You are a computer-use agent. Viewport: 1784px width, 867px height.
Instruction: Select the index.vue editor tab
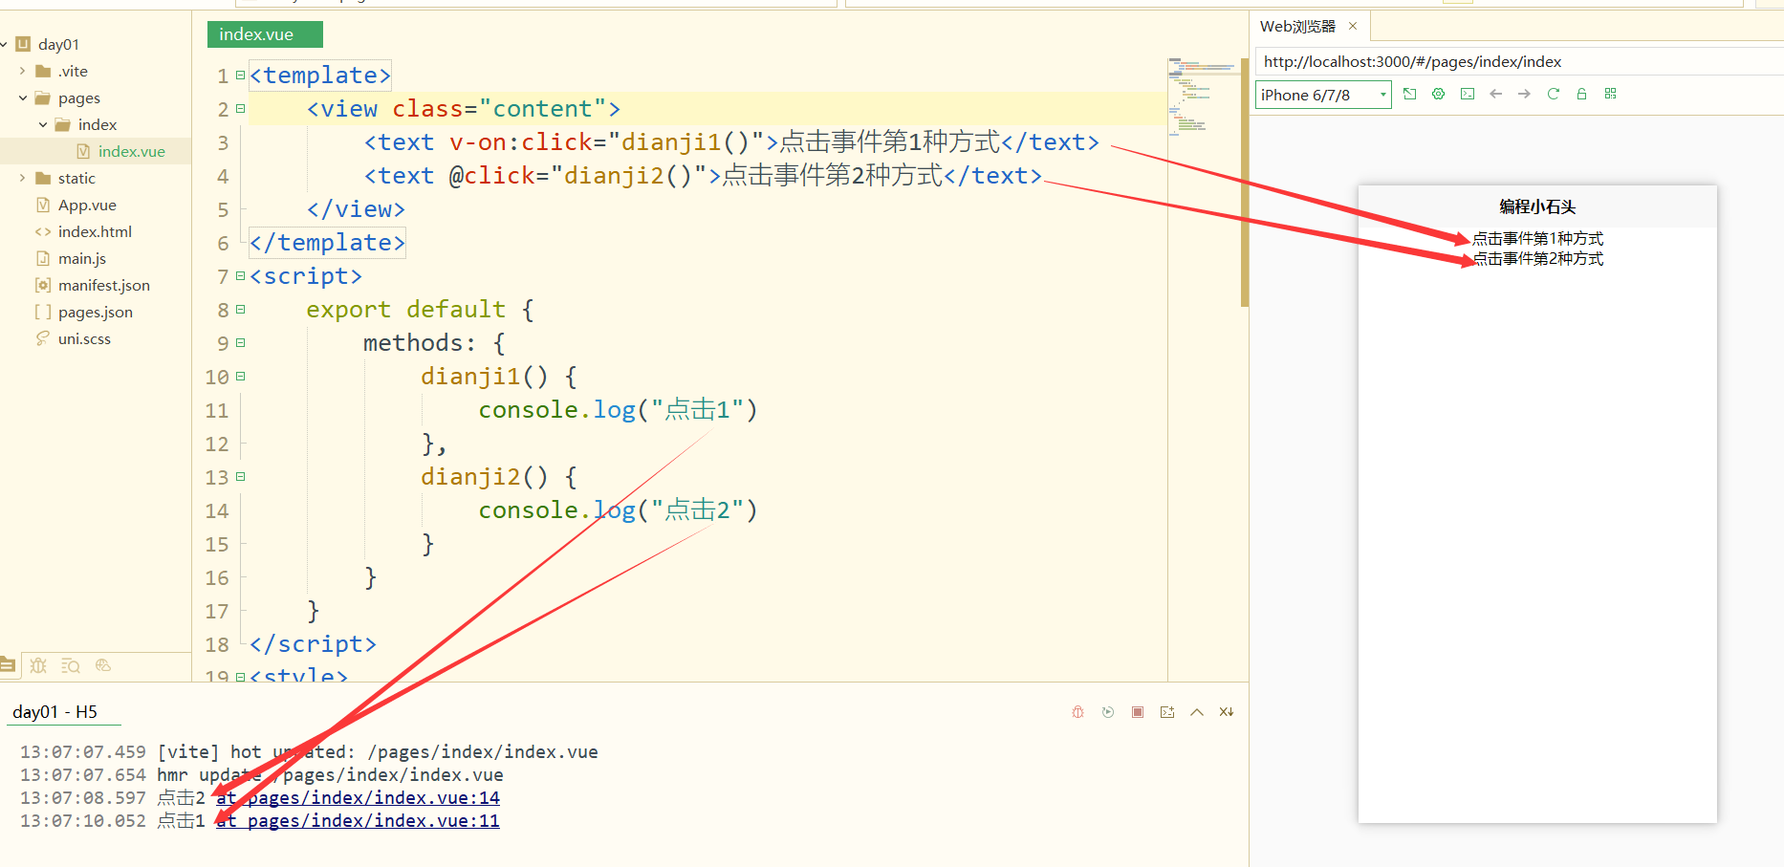[265, 34]
